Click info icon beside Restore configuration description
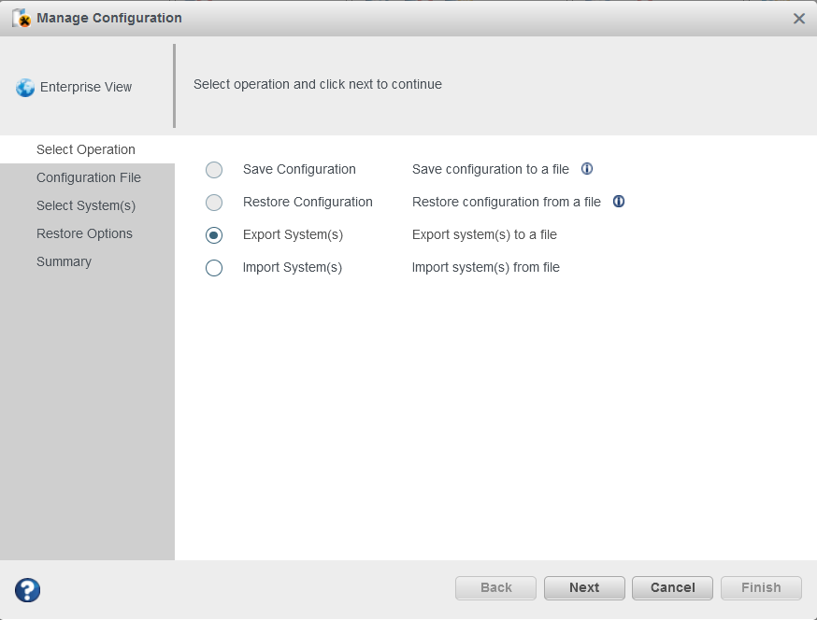The image size is (817, 620). [x=619, y=202]
